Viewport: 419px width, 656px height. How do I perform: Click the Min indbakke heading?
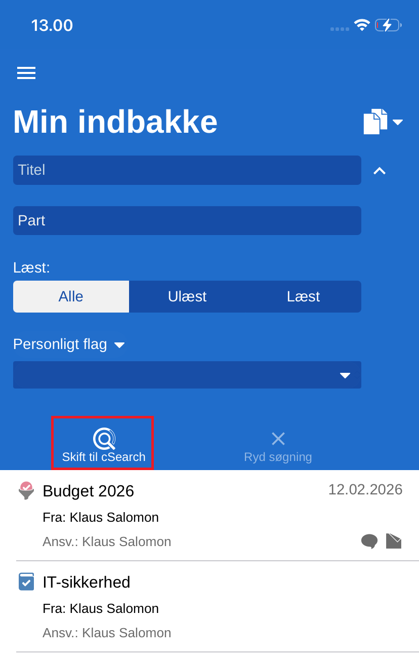pyautogui.click(x=115, y=122)
